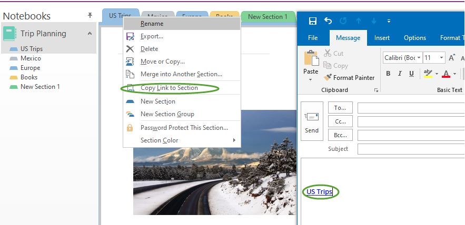The height and width of the screenshot is (225, 465).
Task: Toggle Italic formatting
Action: pyautogui.click(x=400, y=74)
